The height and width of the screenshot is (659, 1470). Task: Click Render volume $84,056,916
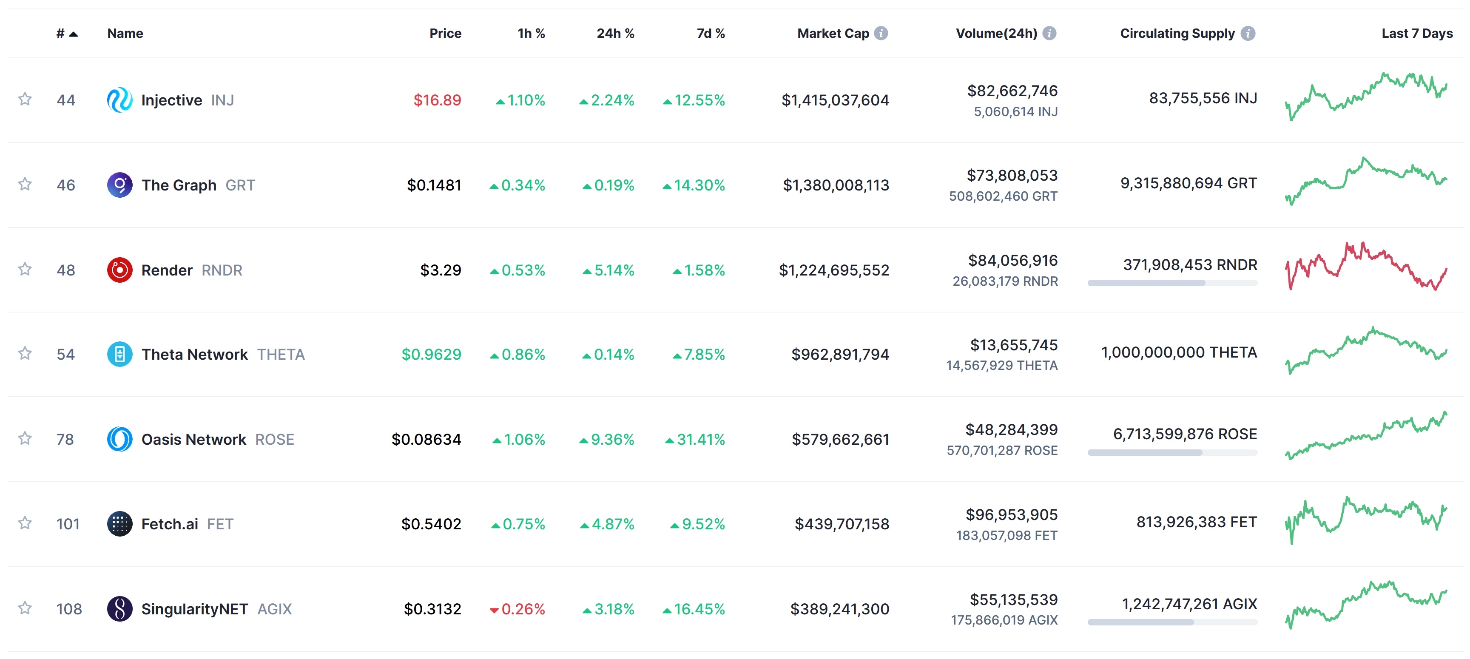(x=1013, y=260)
